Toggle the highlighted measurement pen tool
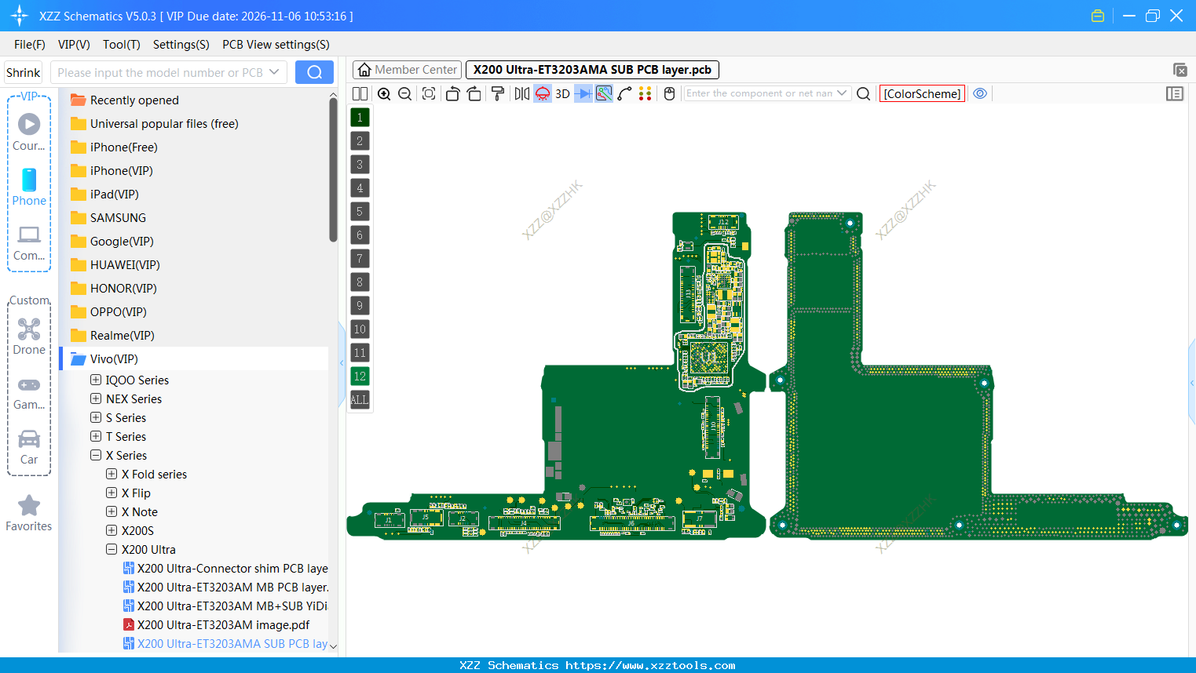This screenshot has height=673, width=1196. tap(603, 93)
